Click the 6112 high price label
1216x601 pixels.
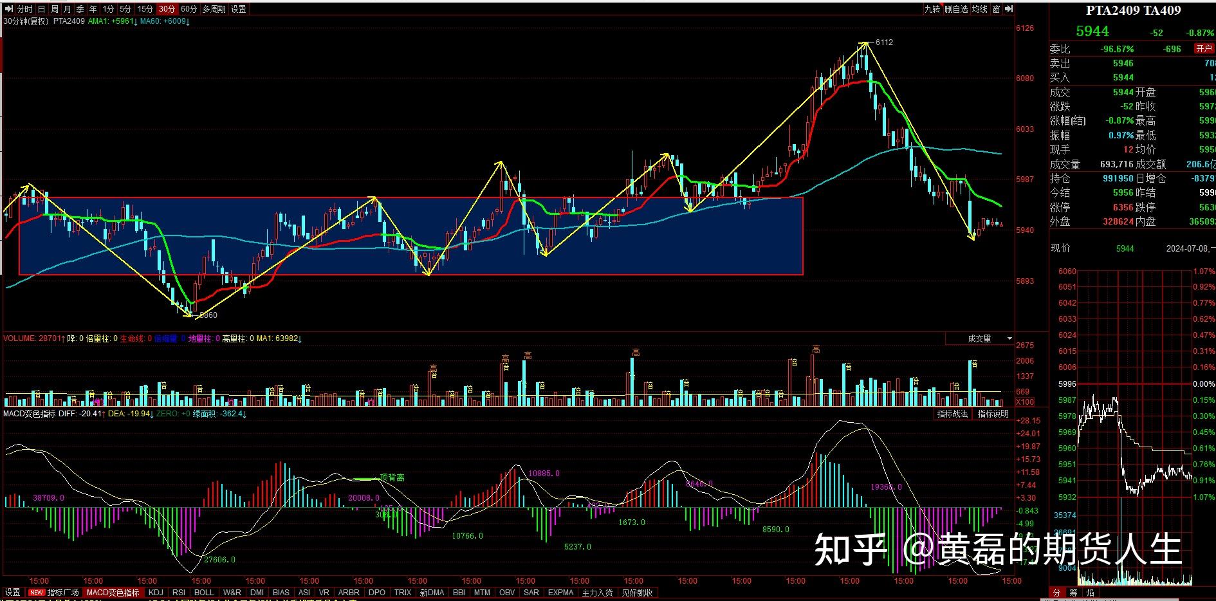coord(884,42)
